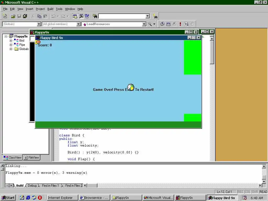Click the New Text File toolbar icon

point(5,16)
